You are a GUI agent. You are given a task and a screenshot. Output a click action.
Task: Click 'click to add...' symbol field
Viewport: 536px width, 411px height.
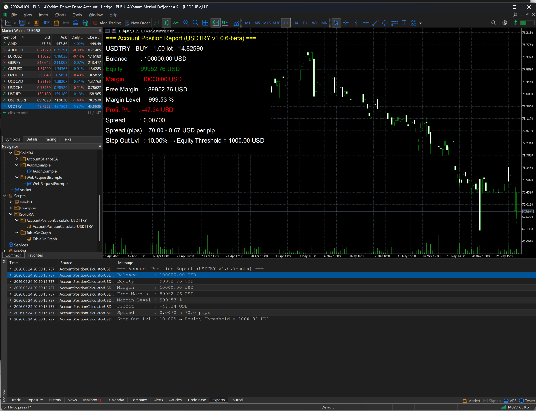(19, 113)
